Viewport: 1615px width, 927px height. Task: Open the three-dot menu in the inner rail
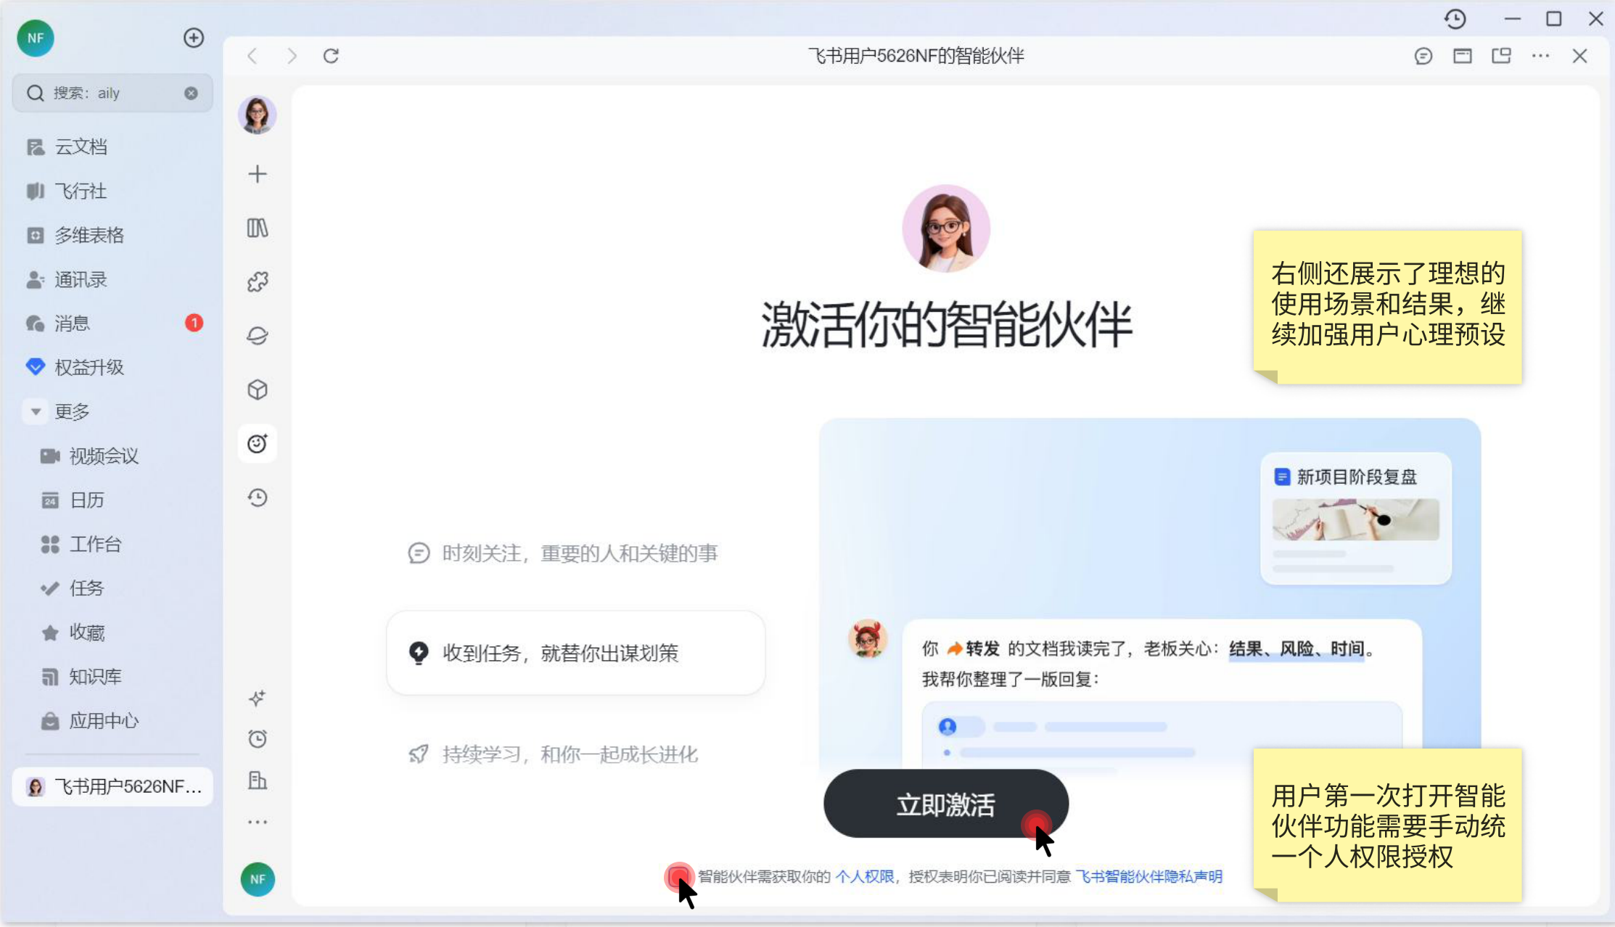point(257,822)
